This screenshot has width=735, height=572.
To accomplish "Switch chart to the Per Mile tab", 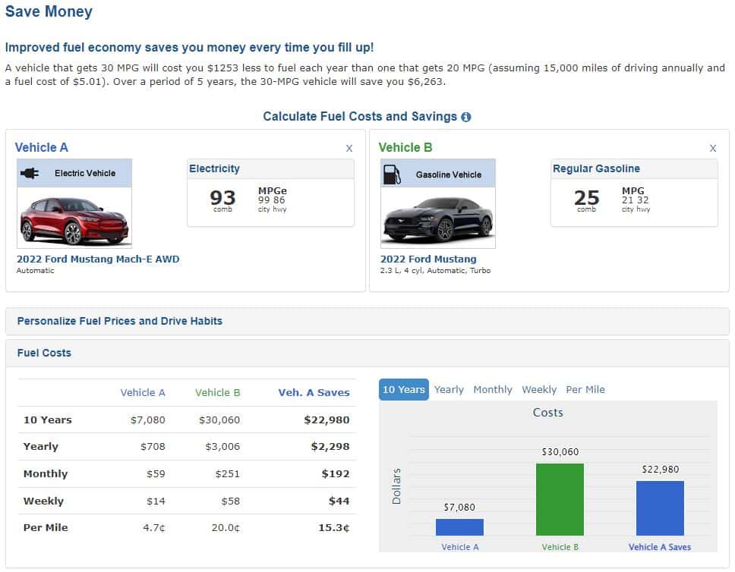I will point(585,390).
